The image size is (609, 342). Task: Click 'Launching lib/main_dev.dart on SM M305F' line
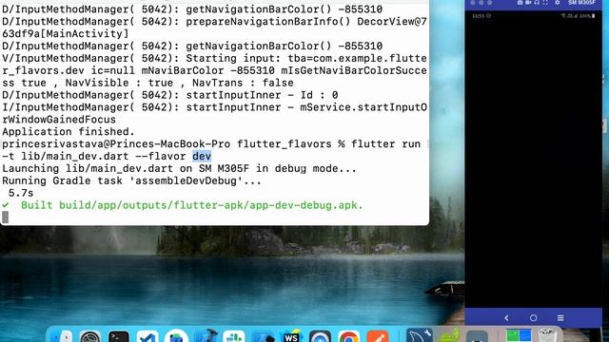[179, 169]
